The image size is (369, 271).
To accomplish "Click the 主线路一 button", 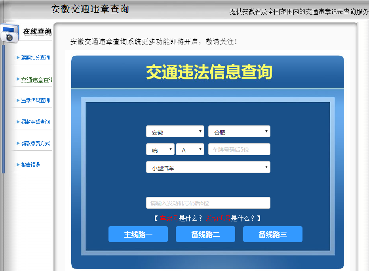I will 138,234.
